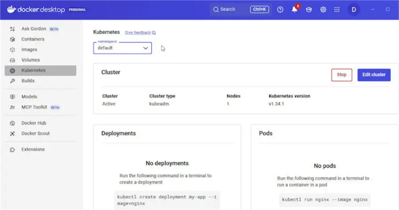Screen dimensions: 399x210
Task: Go to Builds section
Action: coord(40,81)
